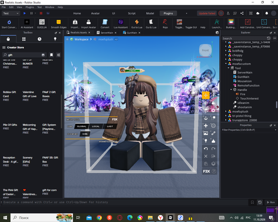Toggle the bookmark filter in Toolbox
Screen dimensions: 278x222
tap(51, 55)
